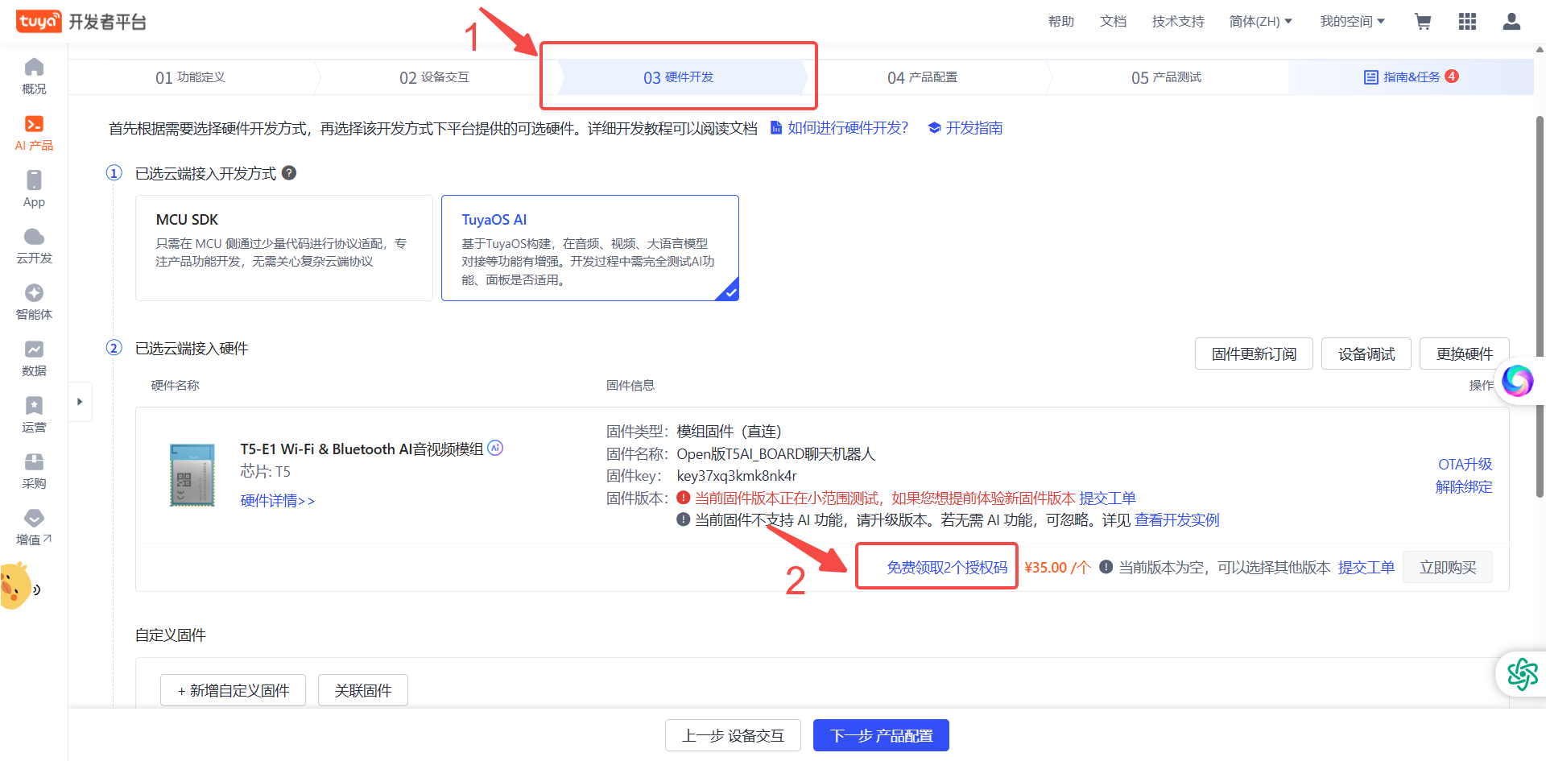Screen dimensions: 1546x761
Task: Go to step 05 产品测试
Action: pos(1167,77)
